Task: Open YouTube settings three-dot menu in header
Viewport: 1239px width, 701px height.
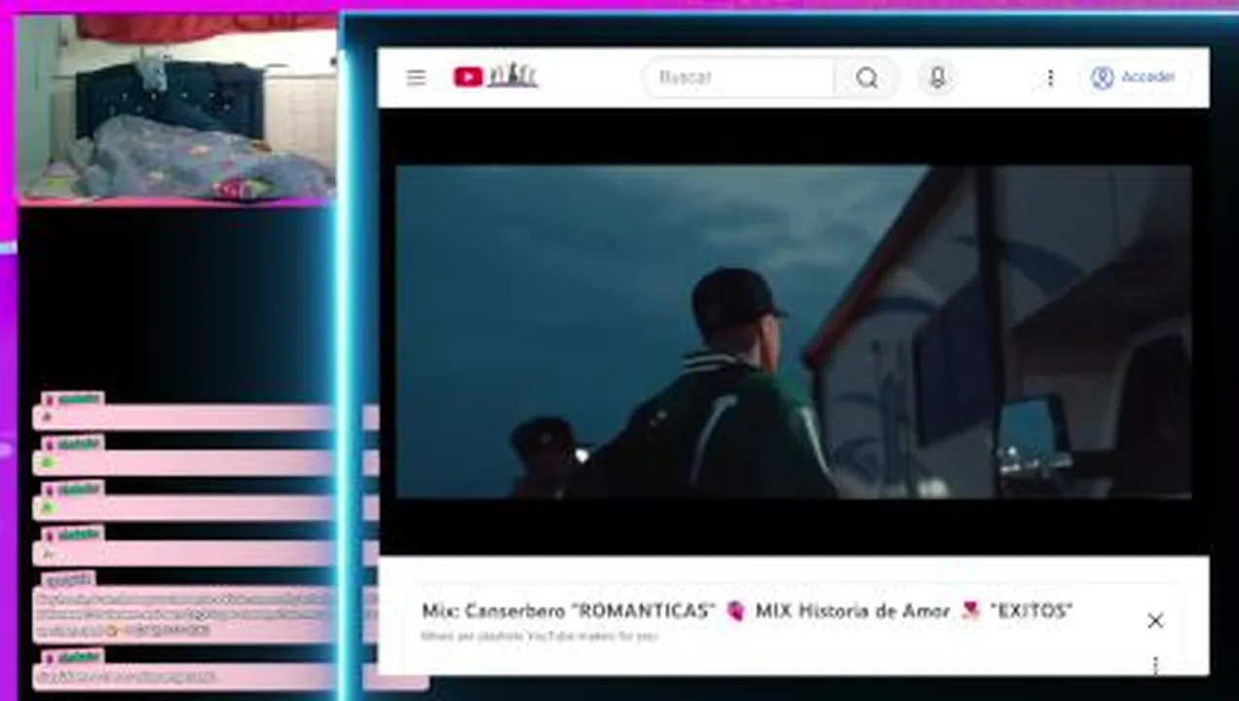Action: [x=1050, y=77]
